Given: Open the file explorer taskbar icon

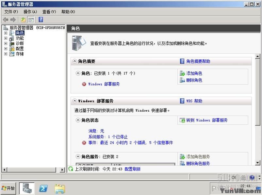Looking at the screenshot, I should 60,189.
